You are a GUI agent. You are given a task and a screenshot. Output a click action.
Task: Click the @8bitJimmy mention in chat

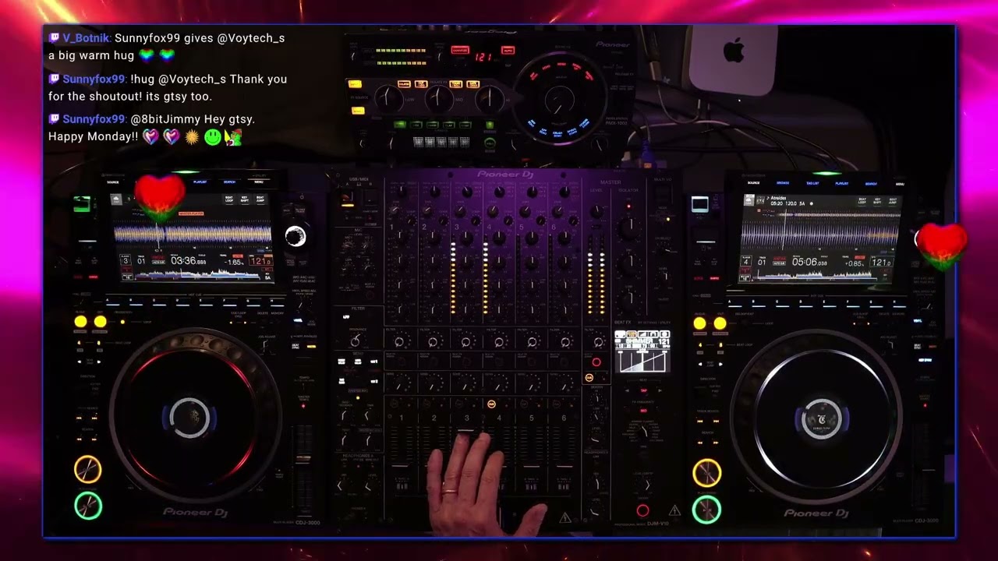click(x=165, y=119)
